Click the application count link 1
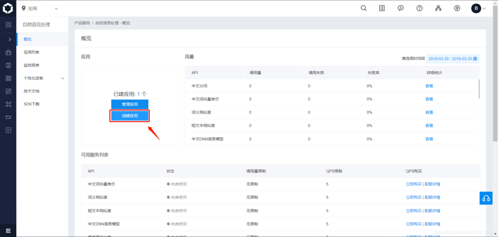The image size is (498, 237). click(139, 94)
